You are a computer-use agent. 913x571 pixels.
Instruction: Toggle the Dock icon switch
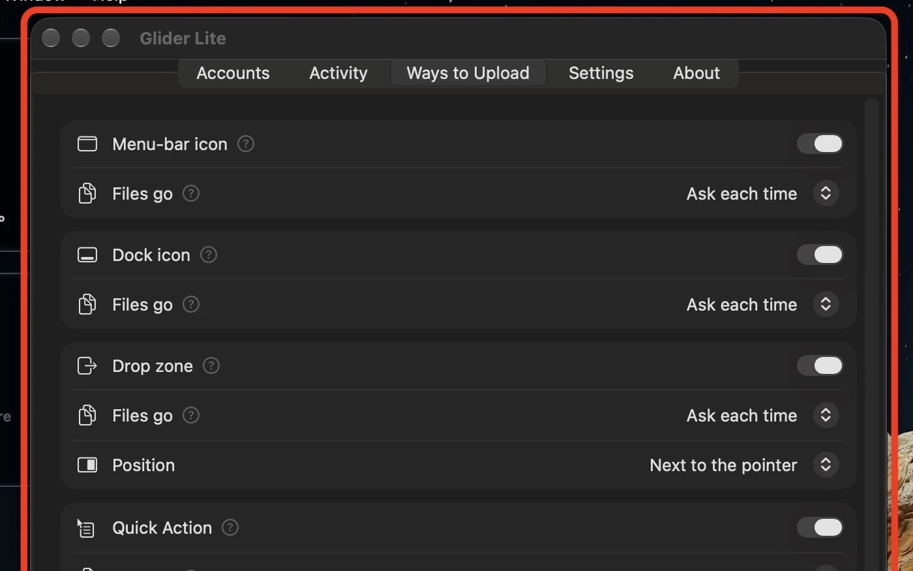[820, 255]
